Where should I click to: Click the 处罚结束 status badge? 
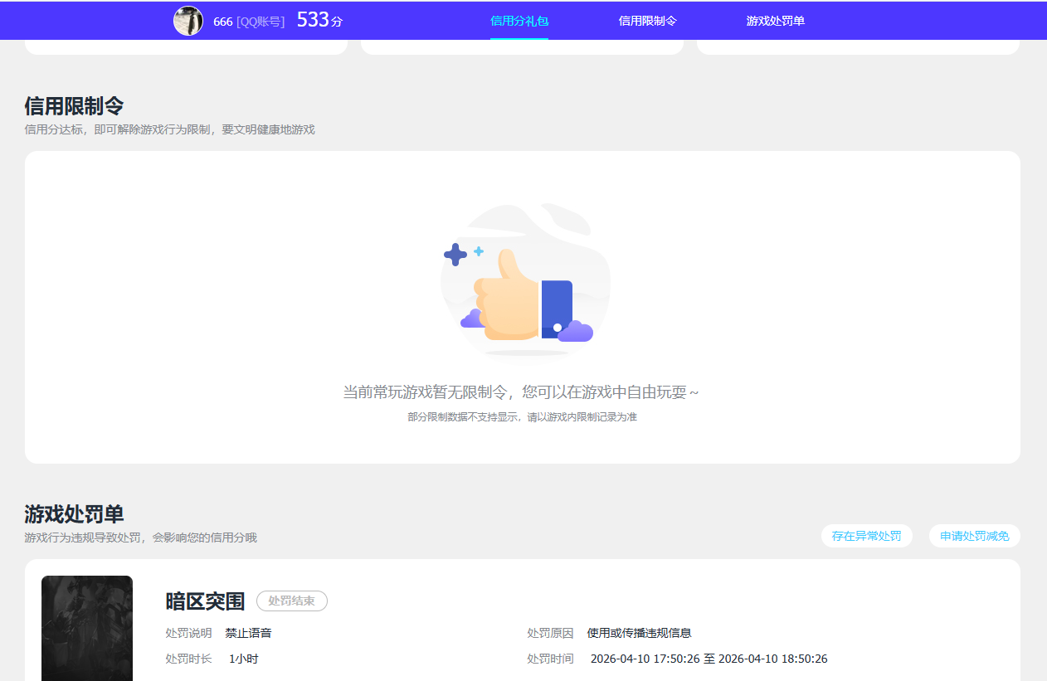pos(292,601)
